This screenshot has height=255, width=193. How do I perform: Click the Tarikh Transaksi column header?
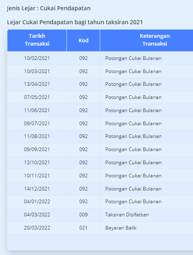[x=37, y=40]
